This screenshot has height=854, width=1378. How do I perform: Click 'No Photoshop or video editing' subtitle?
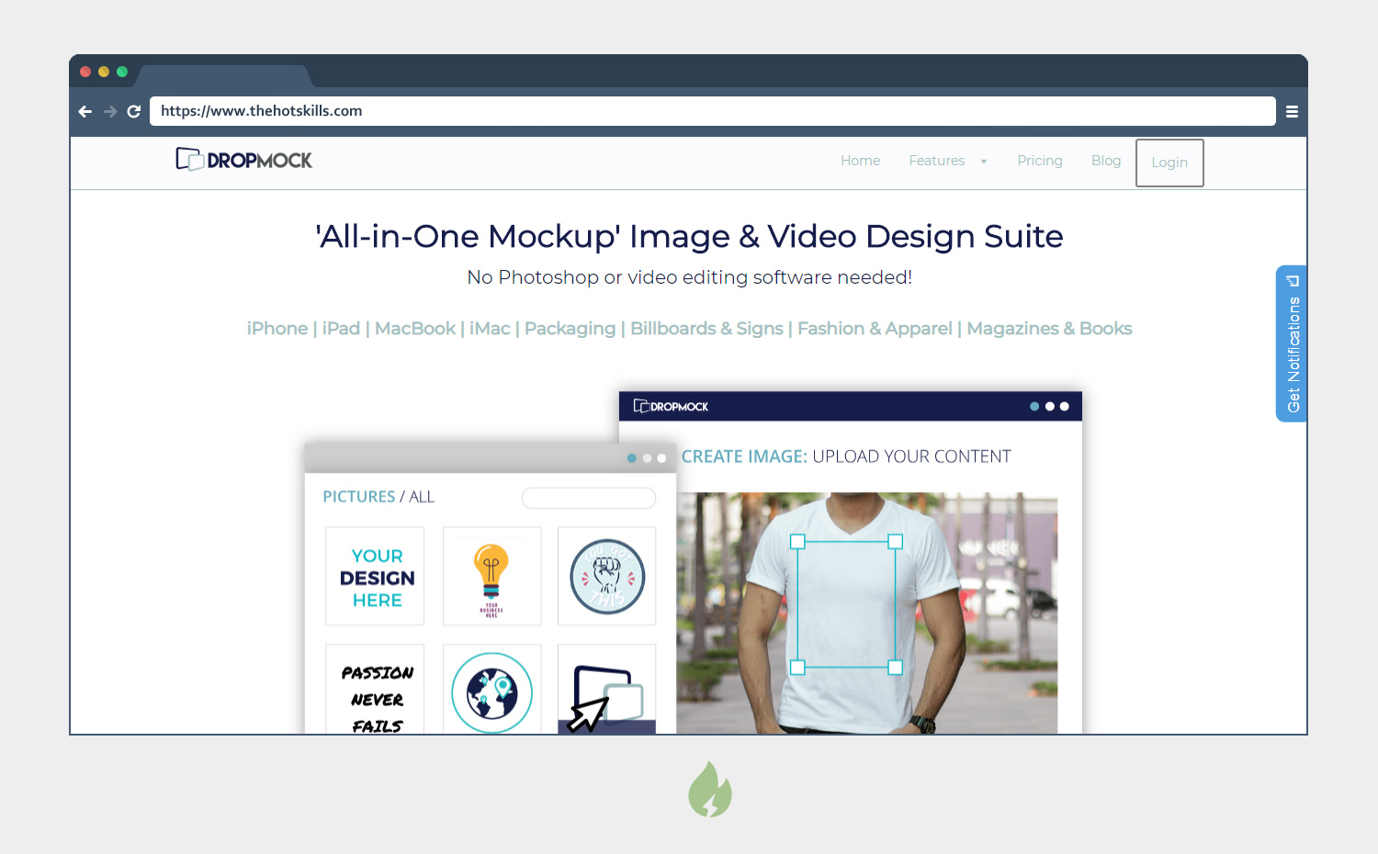click(x=689, y=277)
